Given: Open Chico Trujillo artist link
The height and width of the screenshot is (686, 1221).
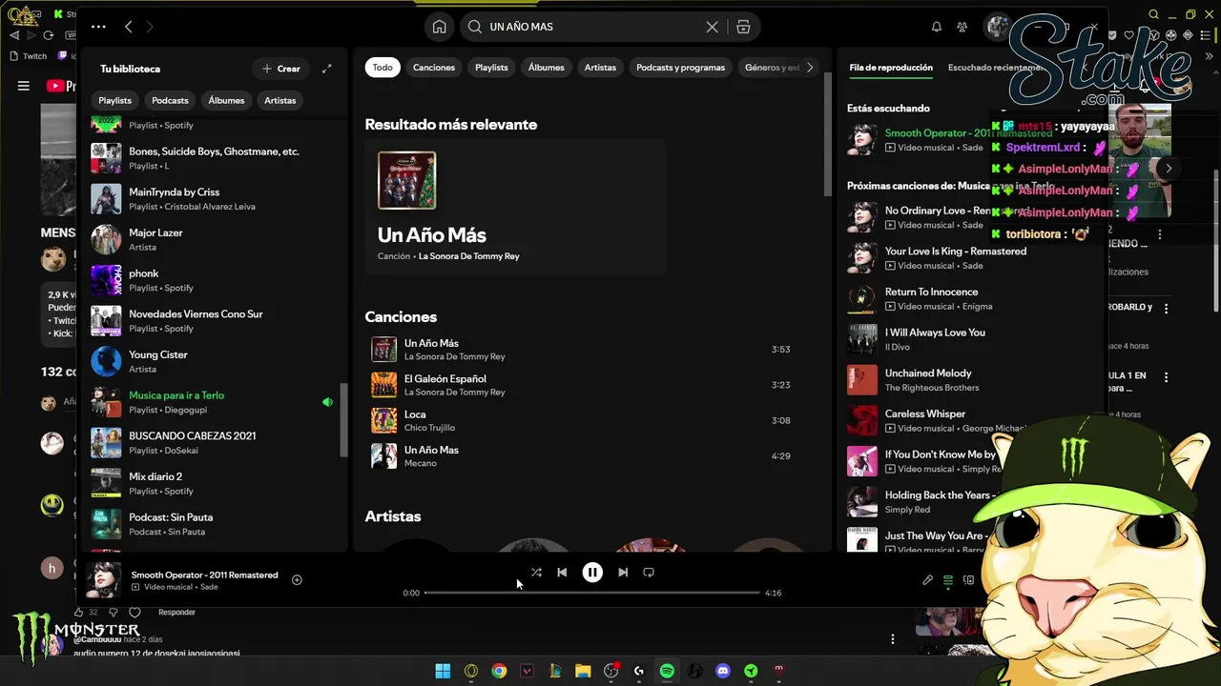Looking at the screenshot, I should coord(429,428).
